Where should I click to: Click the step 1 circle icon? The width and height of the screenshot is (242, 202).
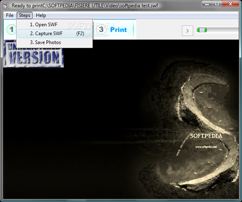11,29
